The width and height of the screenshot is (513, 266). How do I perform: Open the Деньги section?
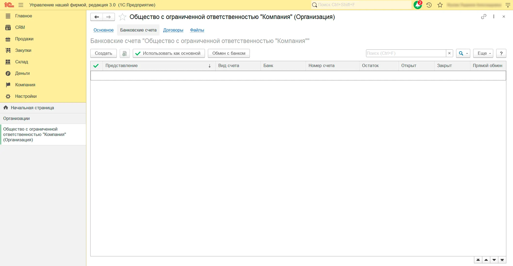pyautogui.click(x=22, y=73)
